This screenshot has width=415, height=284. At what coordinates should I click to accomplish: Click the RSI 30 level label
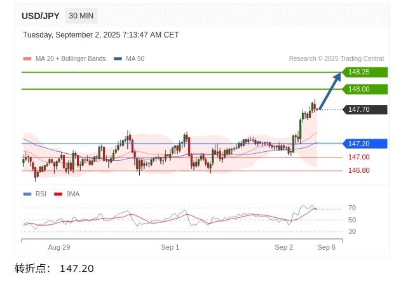click(x=352, y=231)
